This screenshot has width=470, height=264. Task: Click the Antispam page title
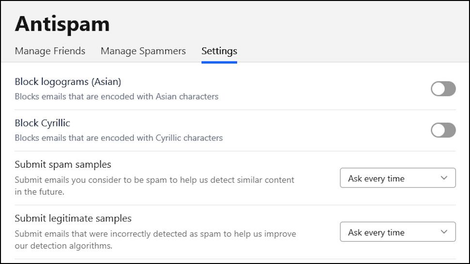pyautogui.click(x=62, y=24)
